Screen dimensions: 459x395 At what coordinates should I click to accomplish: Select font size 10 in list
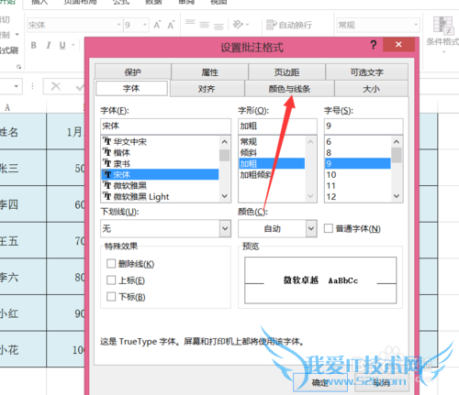click(358, 174)
